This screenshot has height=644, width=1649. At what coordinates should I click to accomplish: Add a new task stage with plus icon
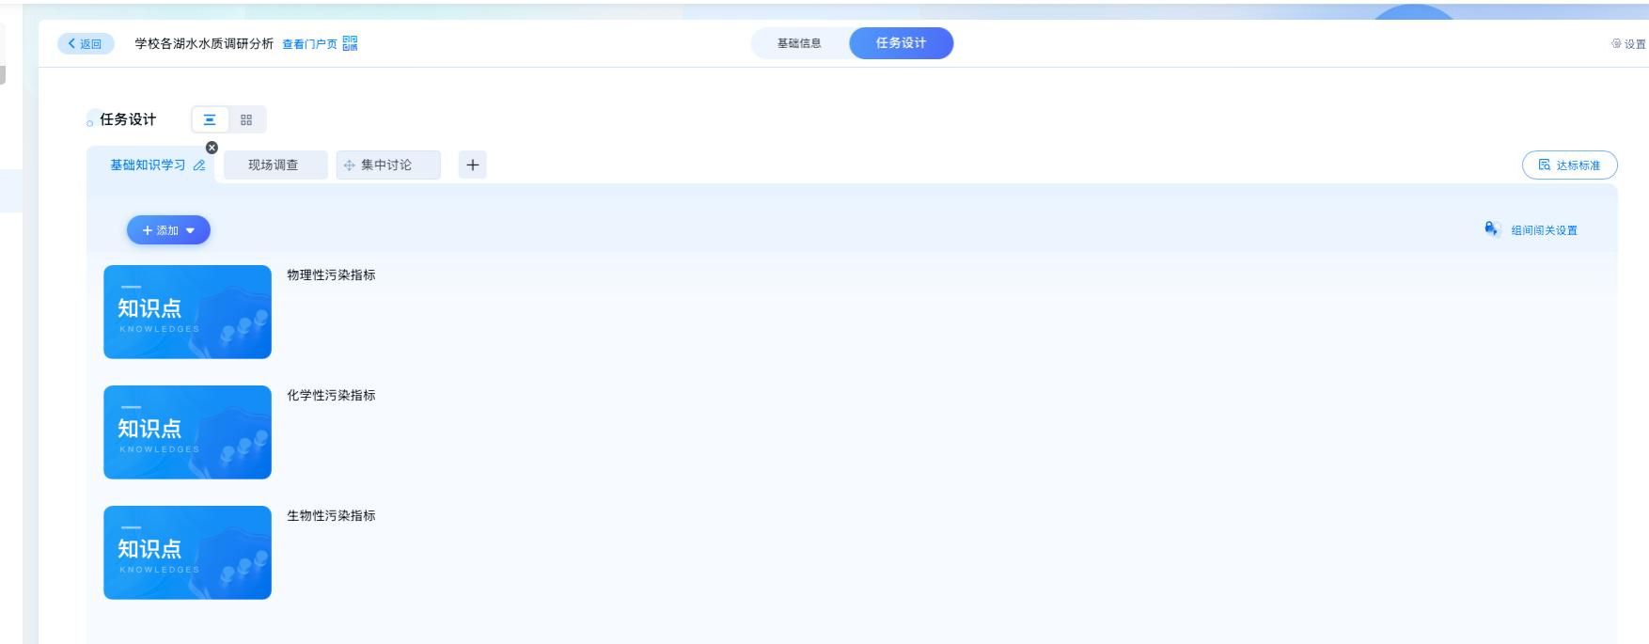click(472, 165)
